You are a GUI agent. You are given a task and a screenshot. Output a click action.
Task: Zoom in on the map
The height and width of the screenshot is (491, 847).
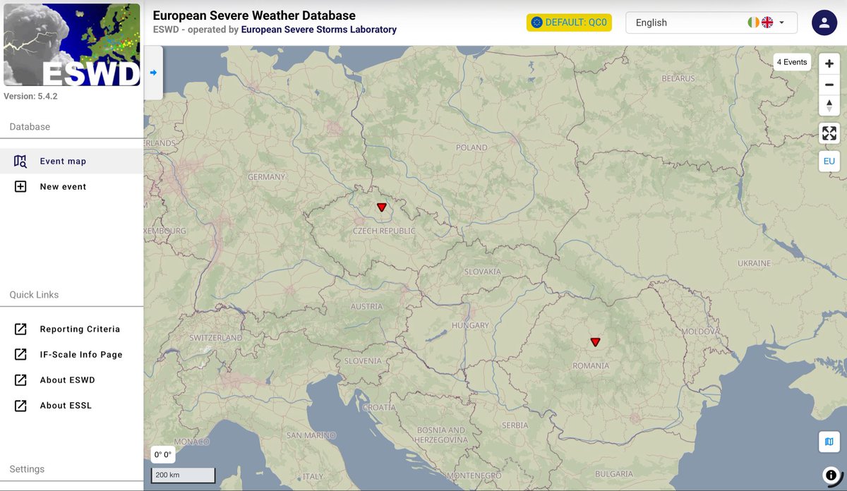point(829,63)
